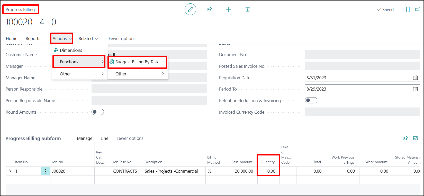The image size is (424, 196).
Task: Enable Retention Reduction & Invoicing toggle
Action: point(311,100)
